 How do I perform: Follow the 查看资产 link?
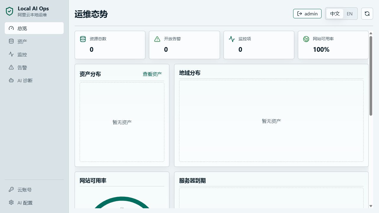(x=152, y=74)
